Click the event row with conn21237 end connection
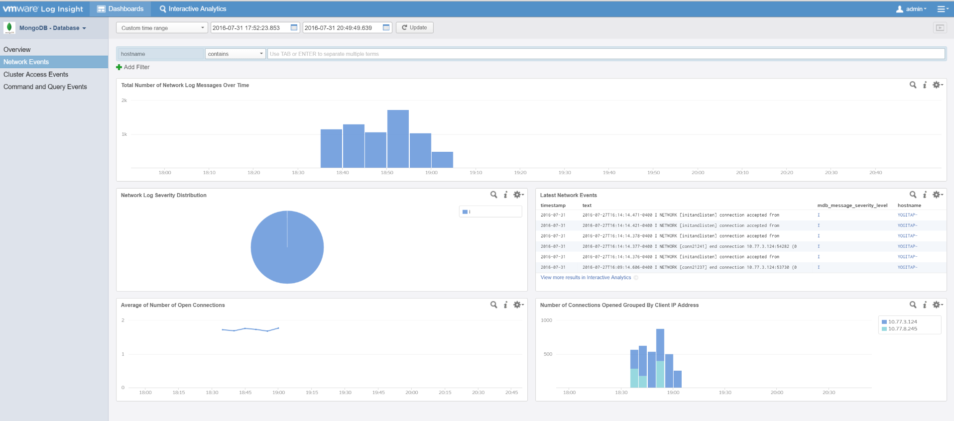This screenshot has width=954, height=421. (740, 267)
